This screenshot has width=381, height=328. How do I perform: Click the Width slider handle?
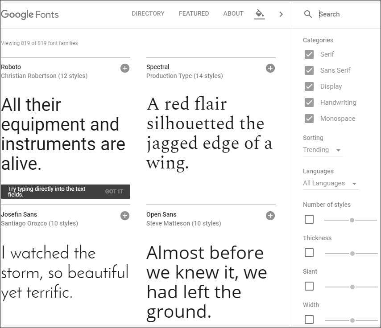coord(352,320)
